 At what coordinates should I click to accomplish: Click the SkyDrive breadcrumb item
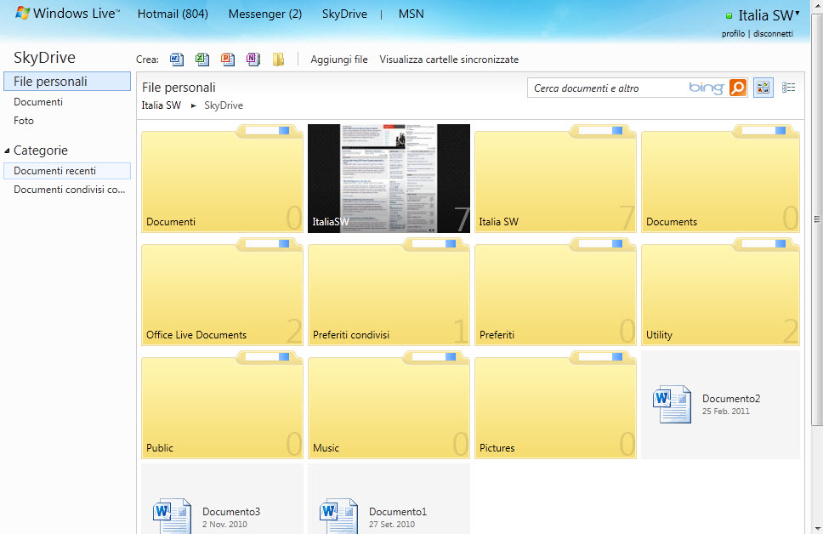point(224,105)
